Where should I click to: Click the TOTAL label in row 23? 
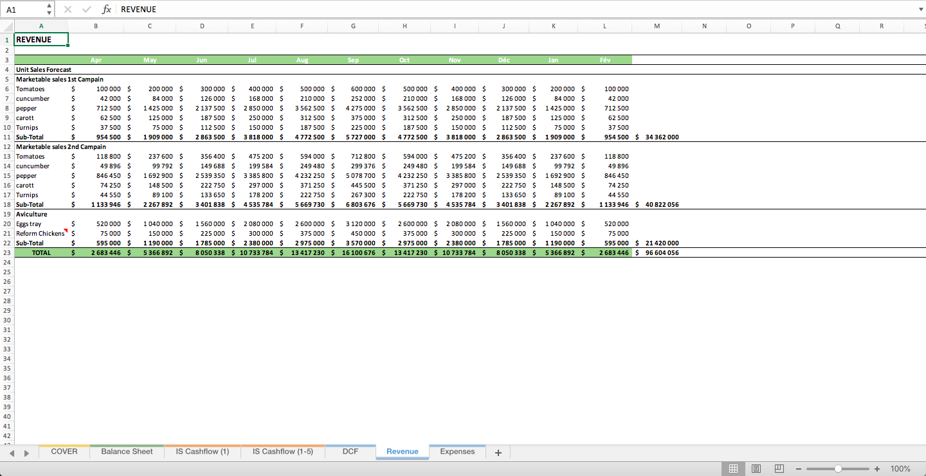(41, 252)
